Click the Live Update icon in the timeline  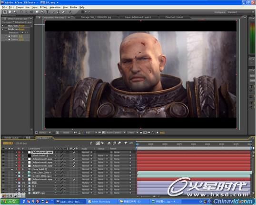[x=98, y=143]
